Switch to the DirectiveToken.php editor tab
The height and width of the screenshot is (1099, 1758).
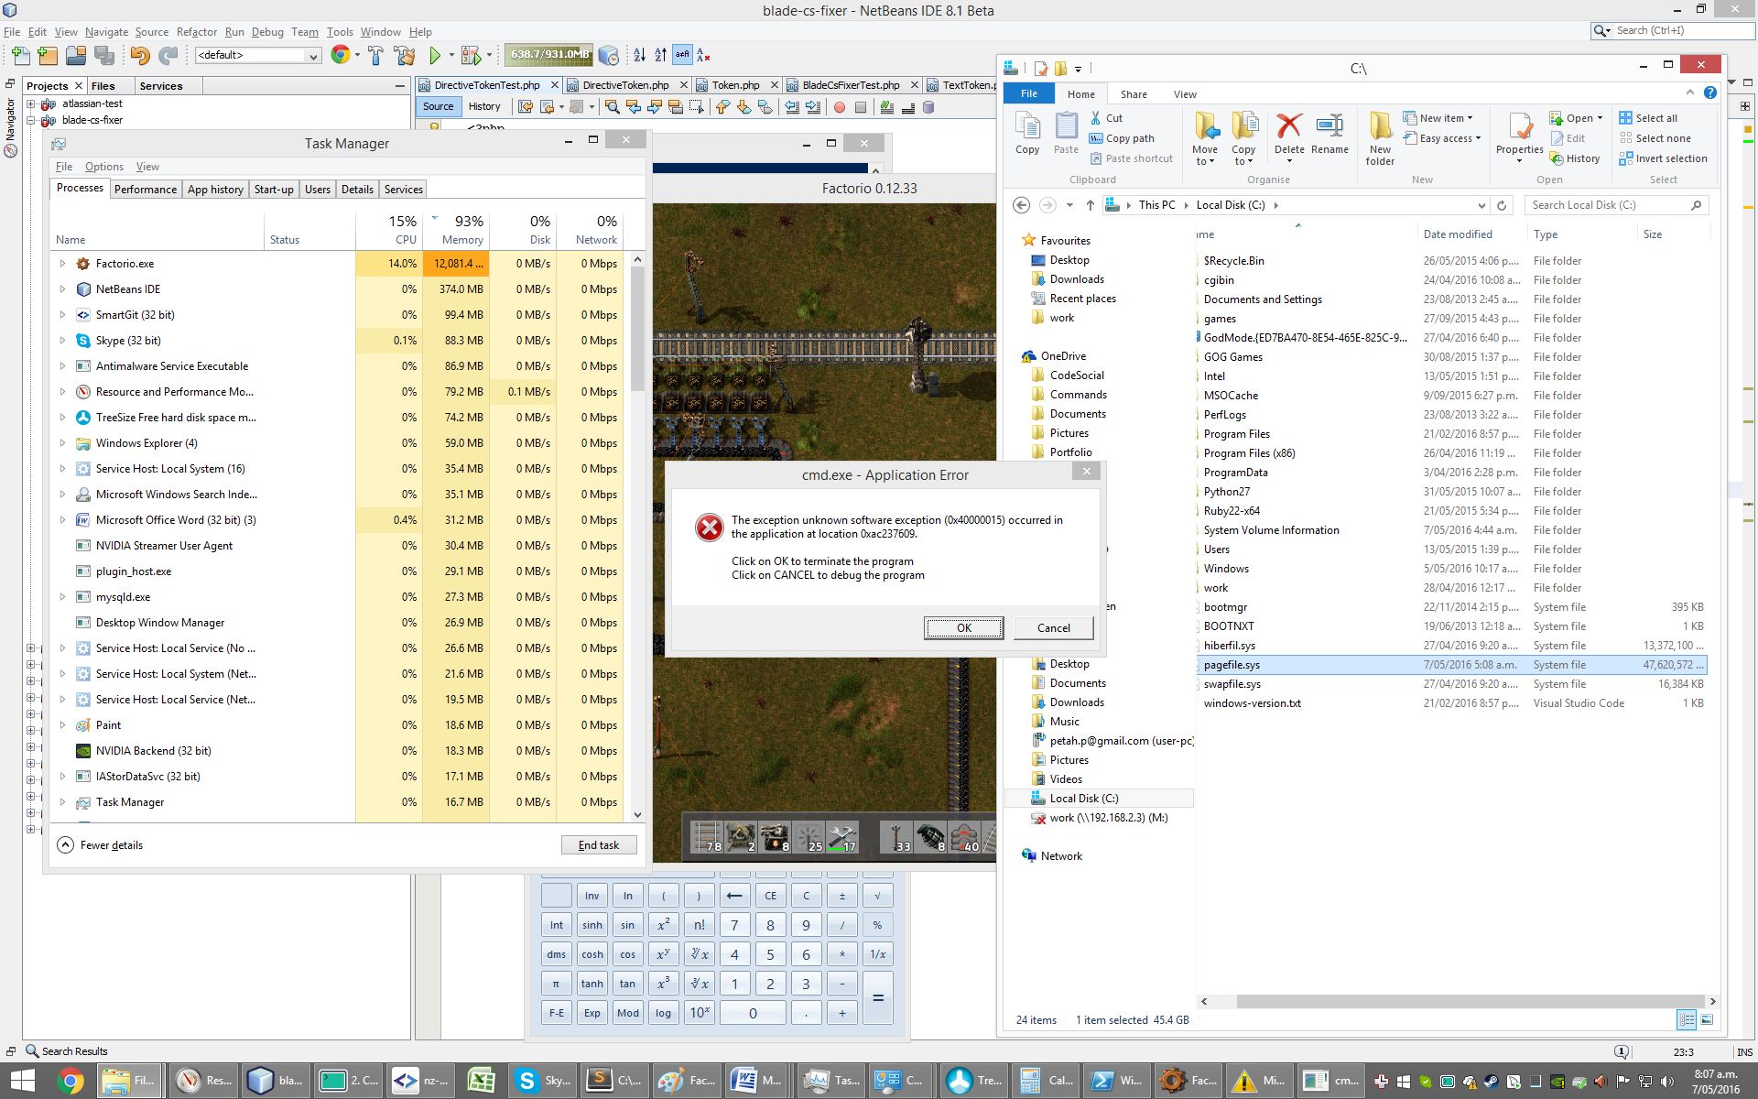click(x=625, y=85)
